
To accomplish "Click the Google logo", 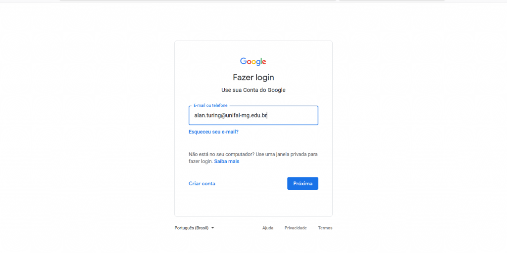I will 253,62.
